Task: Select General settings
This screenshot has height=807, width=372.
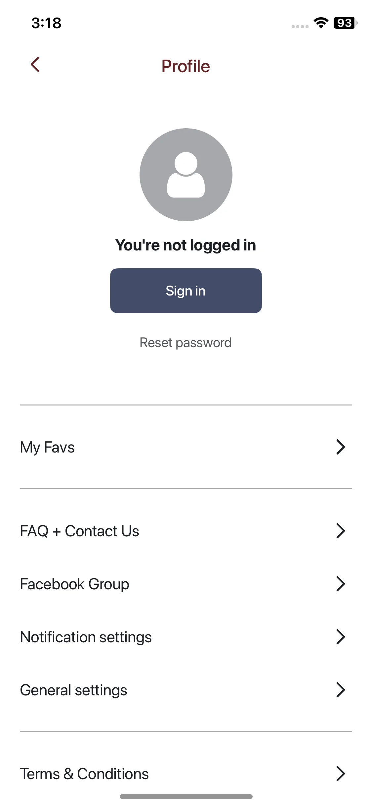Action: pos(73,690)
